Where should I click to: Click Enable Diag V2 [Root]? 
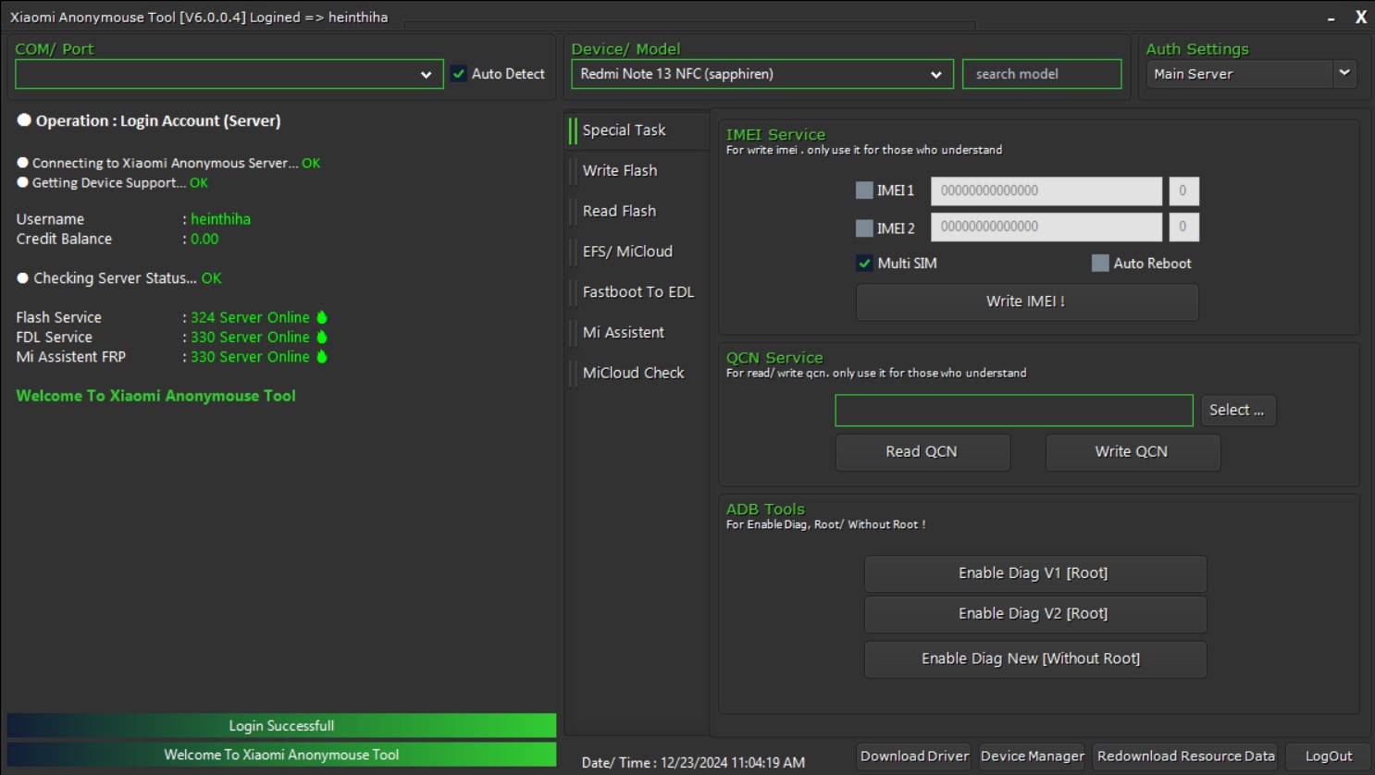[x=1034, y=614]
